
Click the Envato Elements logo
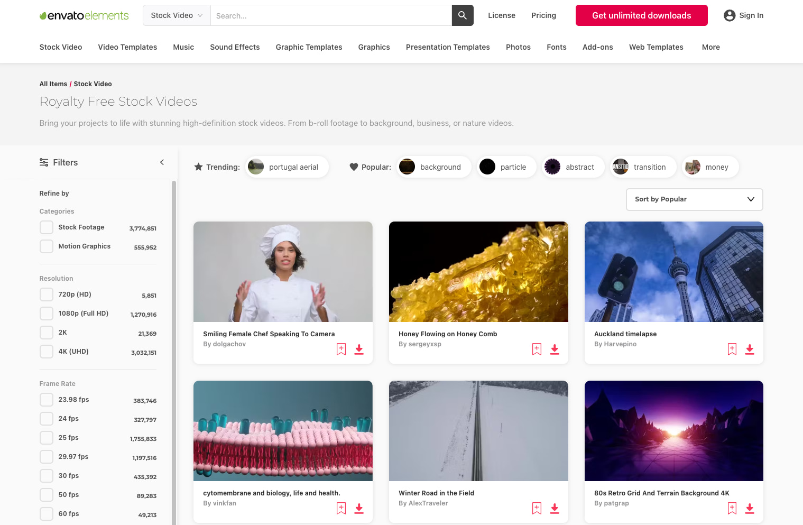tap(84, 15)
